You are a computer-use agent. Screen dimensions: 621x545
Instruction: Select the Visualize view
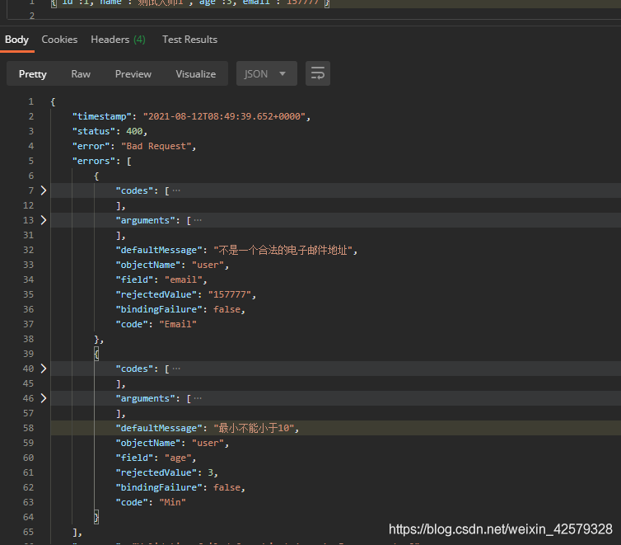(x=196, y=74)
